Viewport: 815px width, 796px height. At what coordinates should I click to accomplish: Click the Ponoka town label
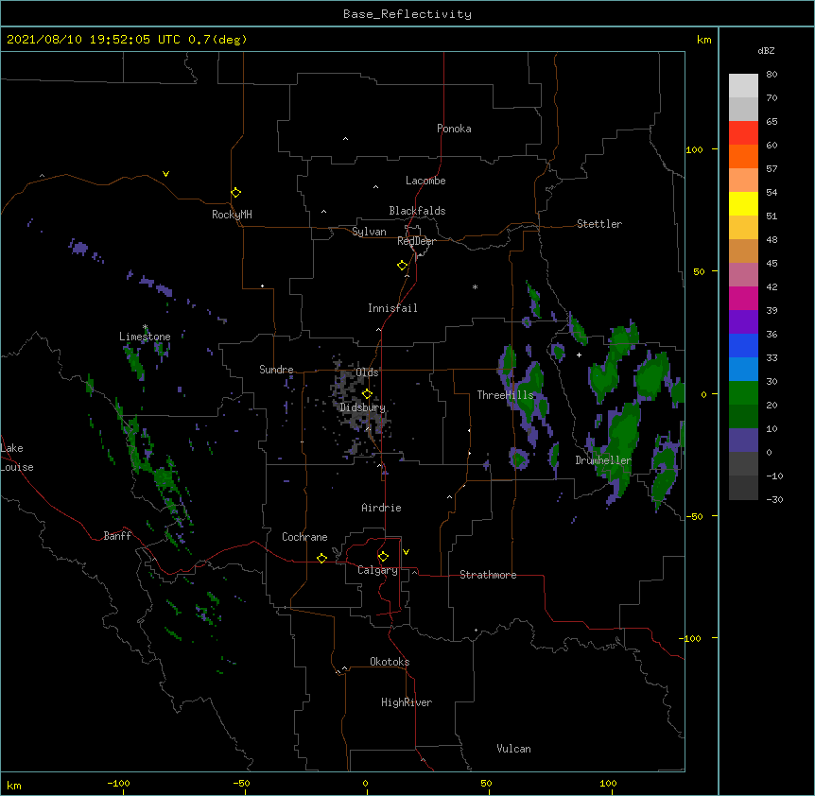click(x=454, y=129)
